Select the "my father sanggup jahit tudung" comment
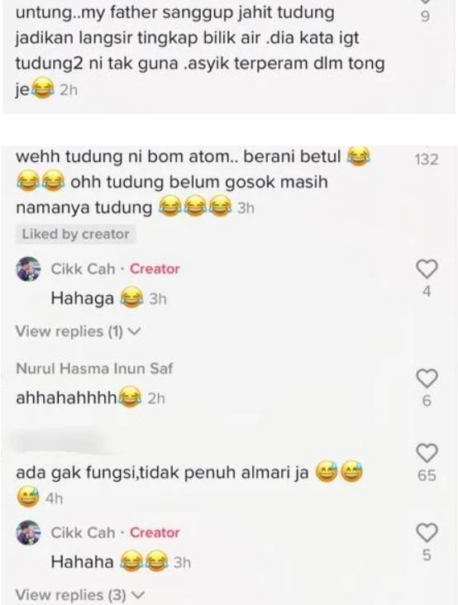458x605 pixels. coord(200,51)
